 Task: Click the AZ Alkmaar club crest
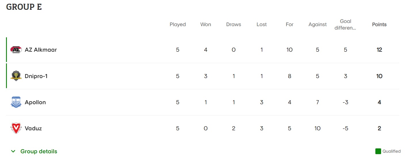(x=16, y=50)
